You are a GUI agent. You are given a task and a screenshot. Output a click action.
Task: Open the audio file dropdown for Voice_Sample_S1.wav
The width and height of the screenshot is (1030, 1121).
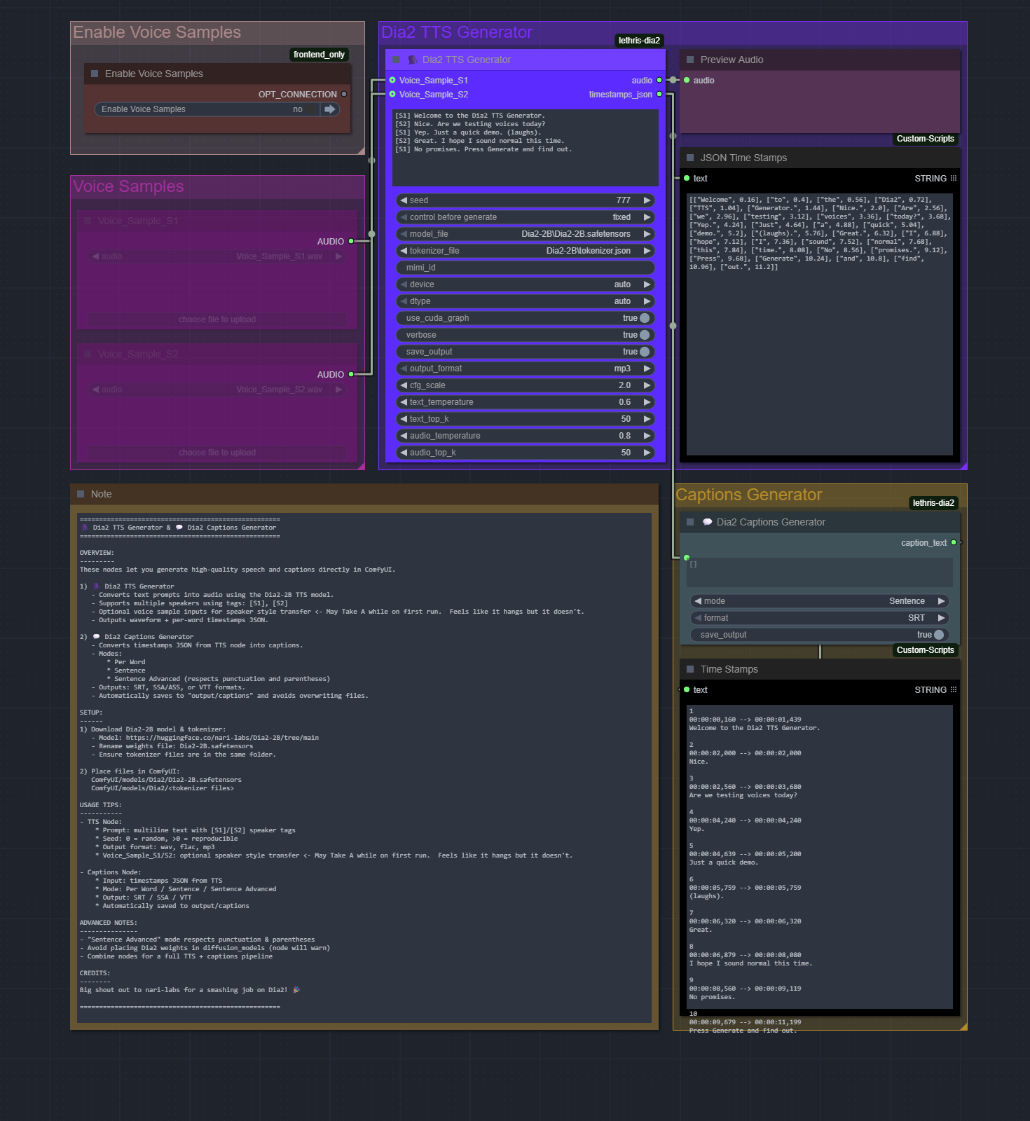pos(217,256)
